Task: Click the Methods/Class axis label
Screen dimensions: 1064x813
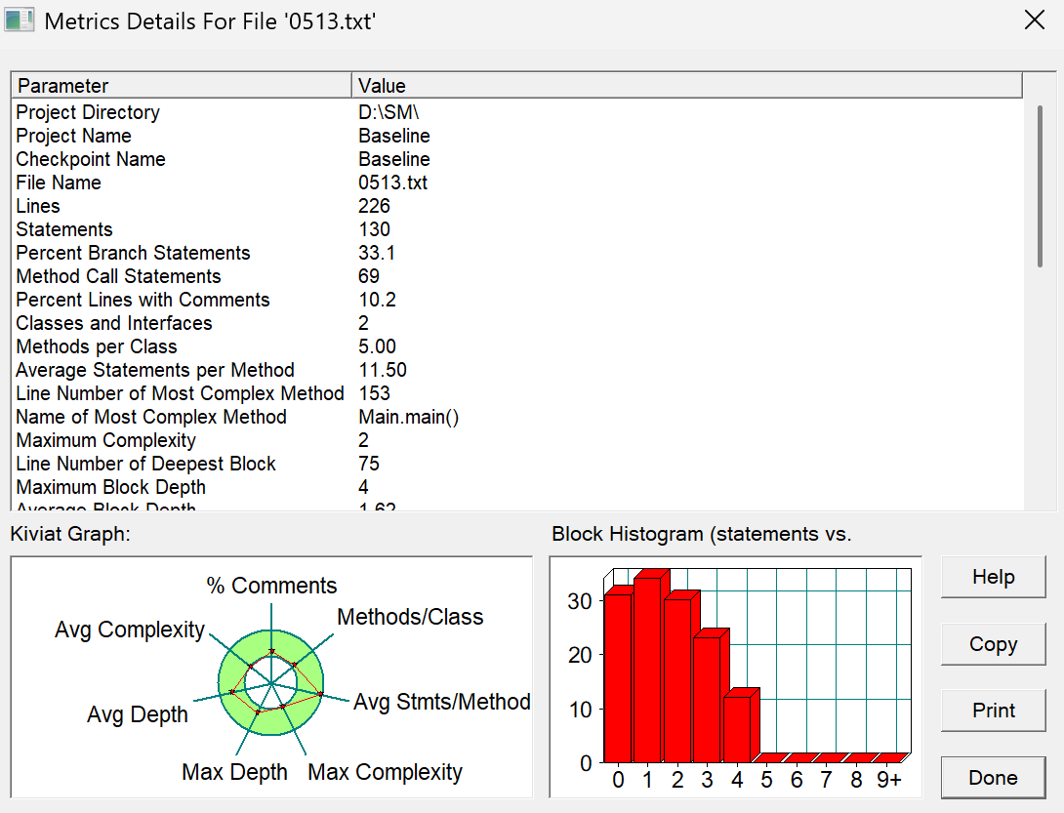Action: click(x=410, y=617)
